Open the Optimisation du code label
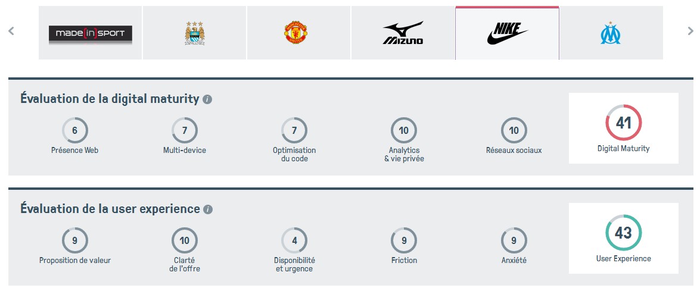This screenshot has width=700, height=288. point(294,154)
